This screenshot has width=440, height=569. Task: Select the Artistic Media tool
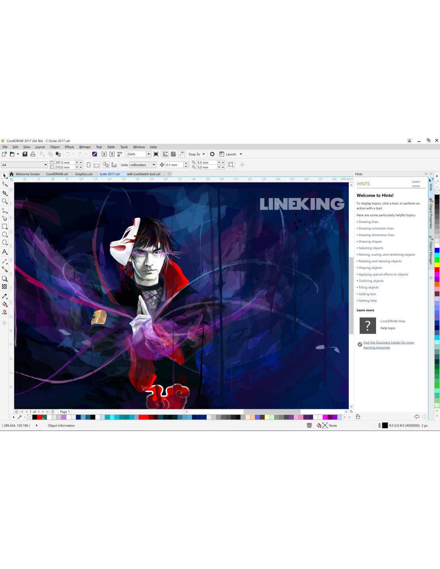point(4,218)
